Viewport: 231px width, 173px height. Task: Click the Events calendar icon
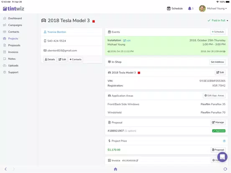coord(109,32)
